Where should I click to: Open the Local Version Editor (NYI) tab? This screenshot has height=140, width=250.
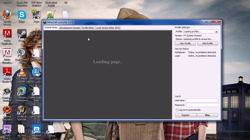(x=108, y=28)
